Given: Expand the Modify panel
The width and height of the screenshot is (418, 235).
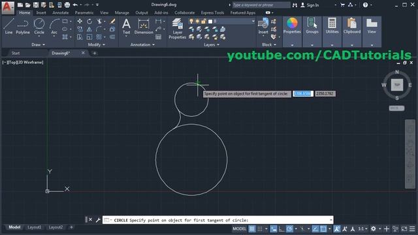Looking at the screenshot, I should 96,45.
